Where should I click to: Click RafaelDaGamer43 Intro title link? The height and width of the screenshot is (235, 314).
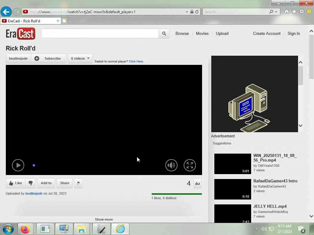[x=275, y=181]
